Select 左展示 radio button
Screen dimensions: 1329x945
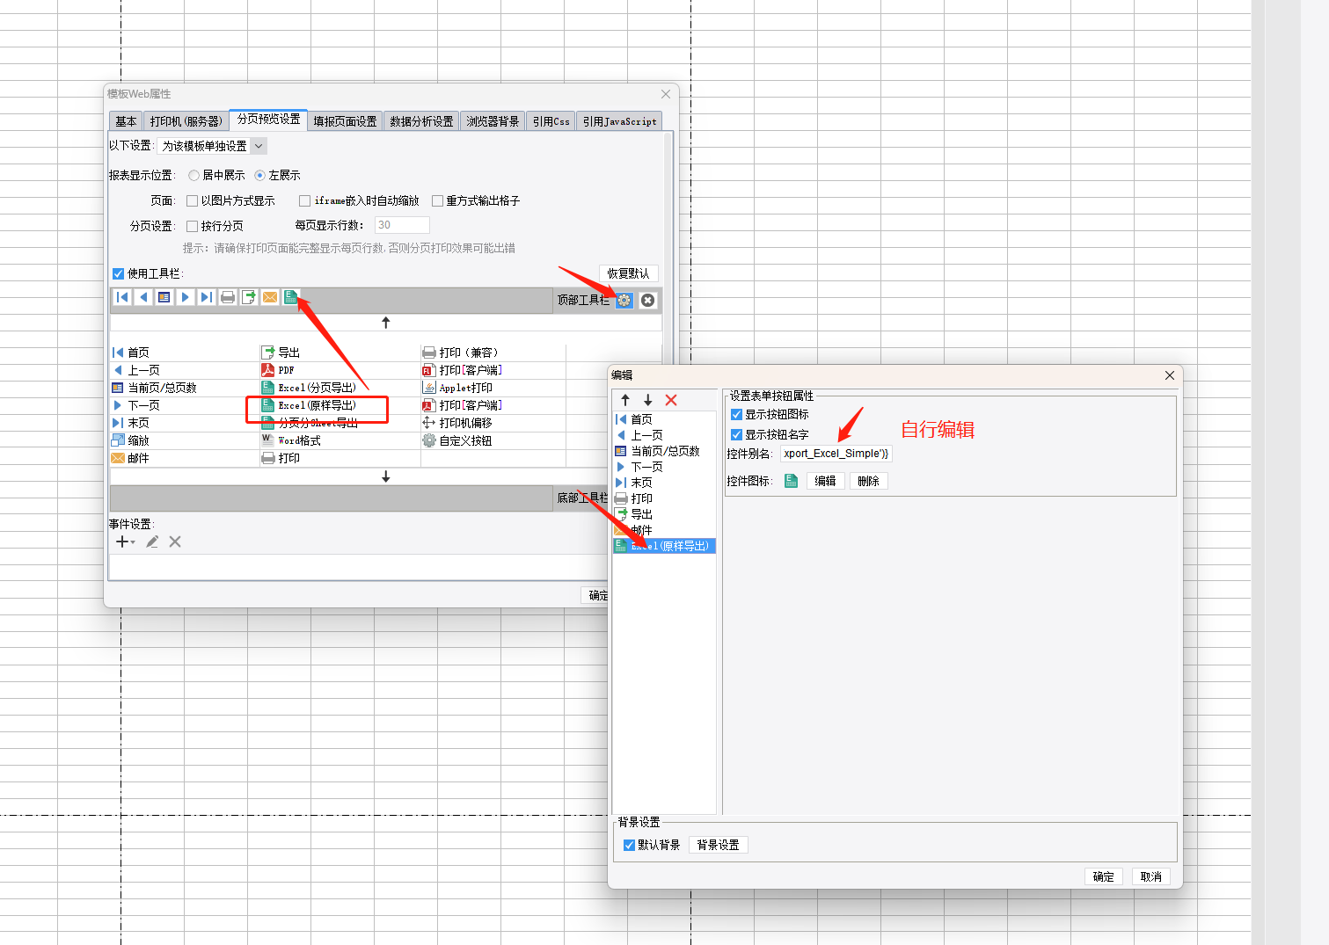[259, 175]
